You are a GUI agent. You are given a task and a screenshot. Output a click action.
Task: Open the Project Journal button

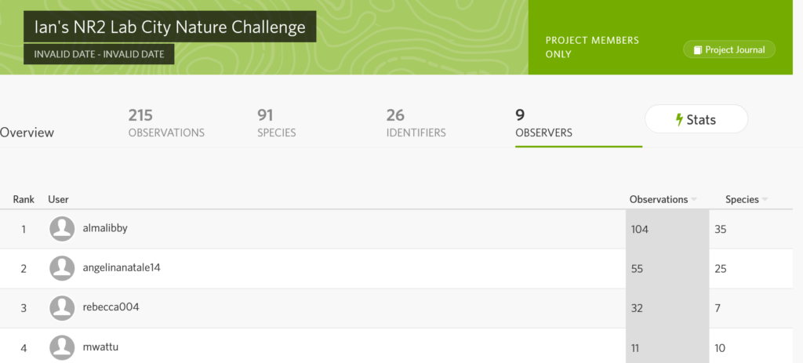point(729,49)
